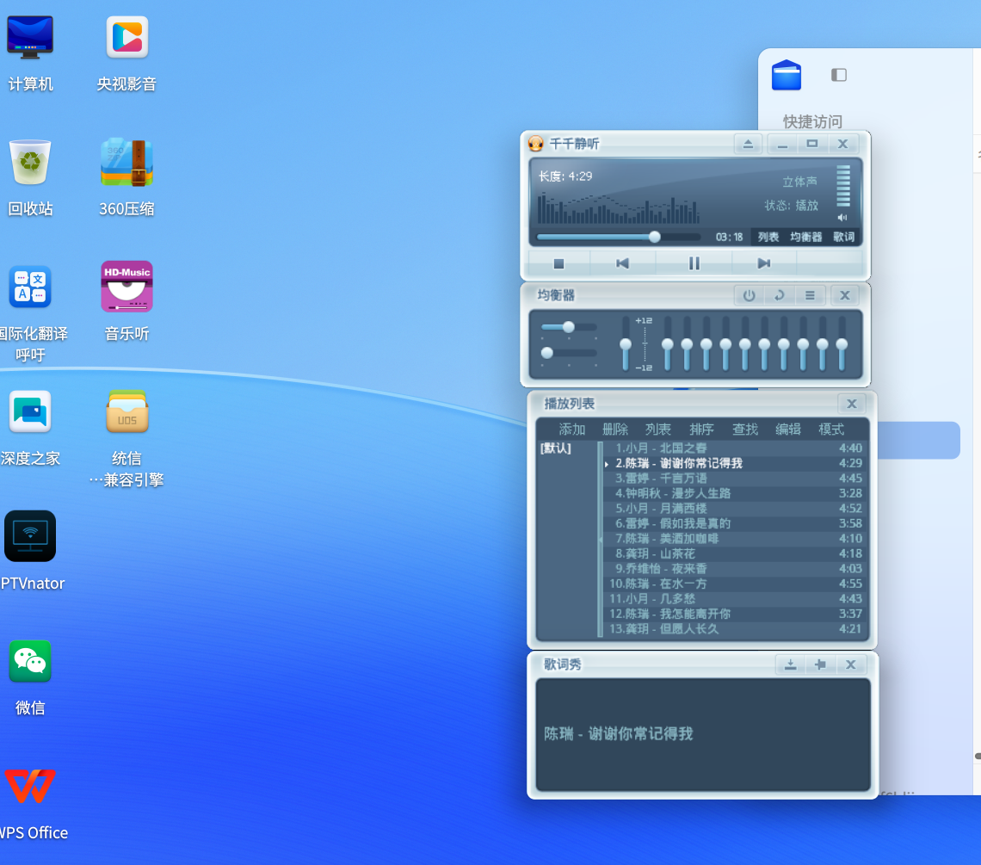
Task: Skip to the previous track
Action: pos(622,263)
